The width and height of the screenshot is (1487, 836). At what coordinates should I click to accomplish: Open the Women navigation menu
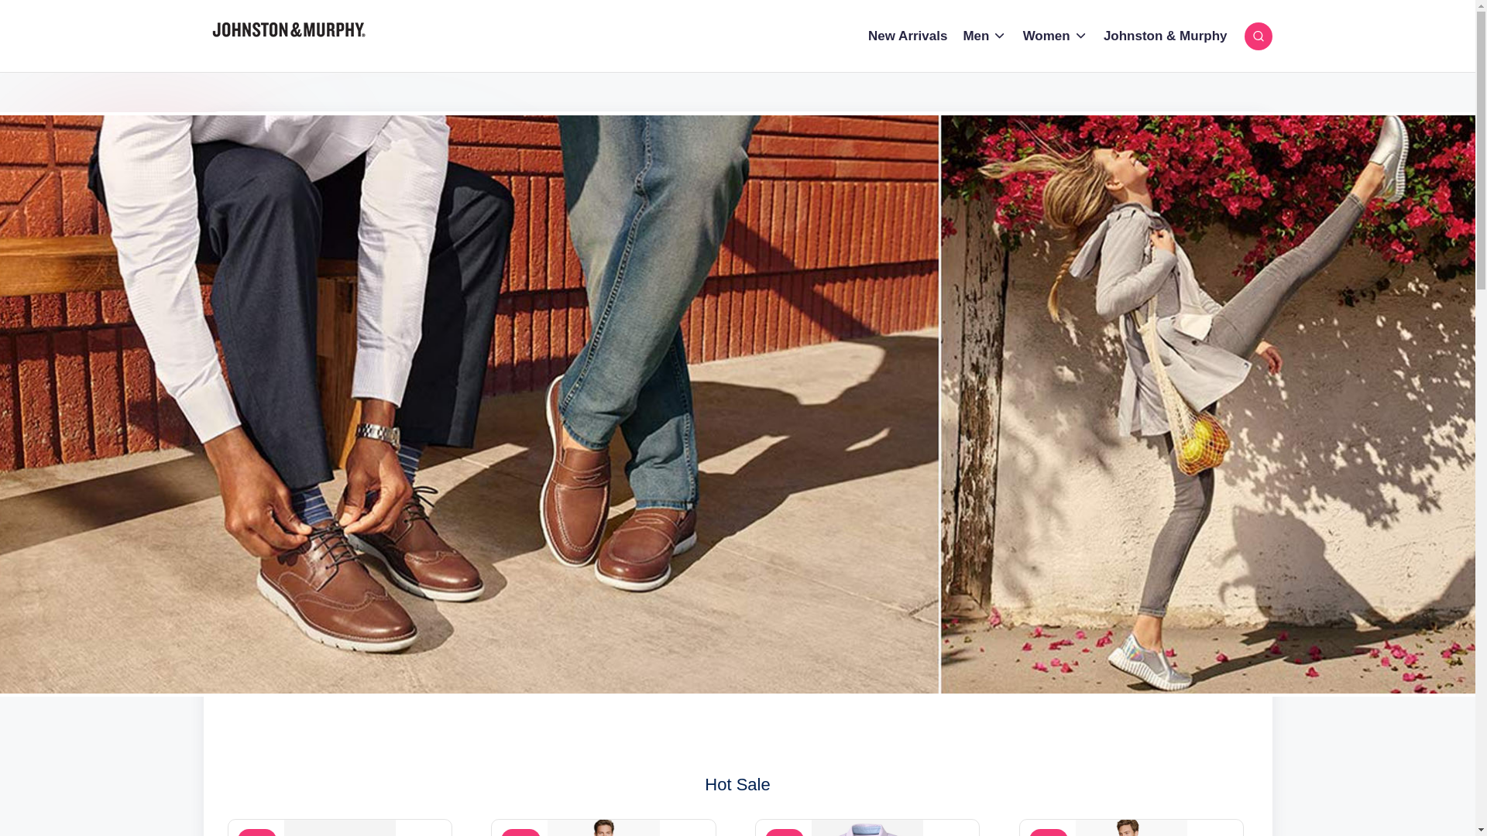(1046, 36)
